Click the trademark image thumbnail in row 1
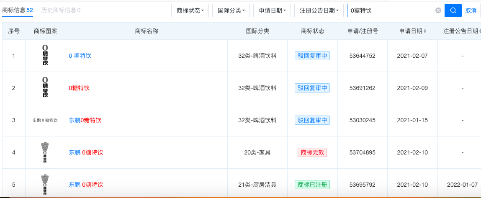 [x=45, y=56]
